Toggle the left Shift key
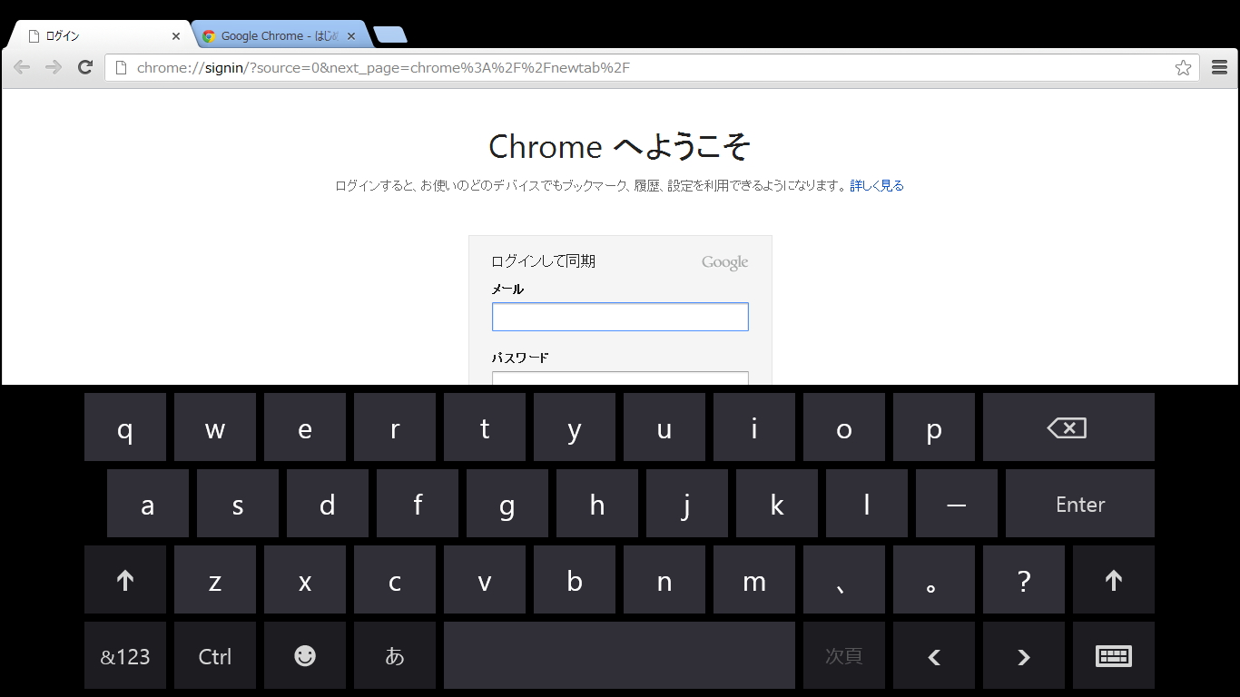 click(x=125, y=579)
